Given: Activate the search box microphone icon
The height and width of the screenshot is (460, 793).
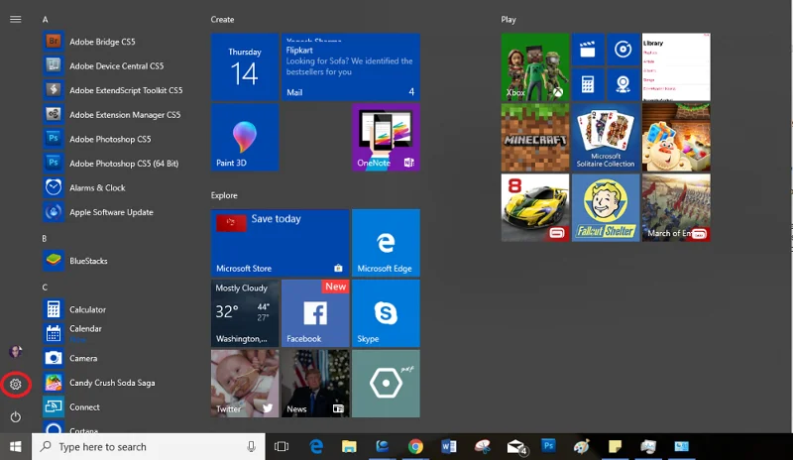Looking at the screenshot, I should coord(251,446).
